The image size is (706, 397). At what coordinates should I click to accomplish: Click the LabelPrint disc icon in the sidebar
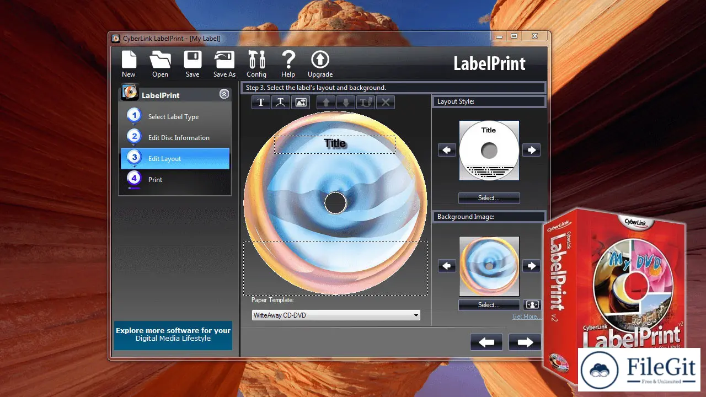130,92
